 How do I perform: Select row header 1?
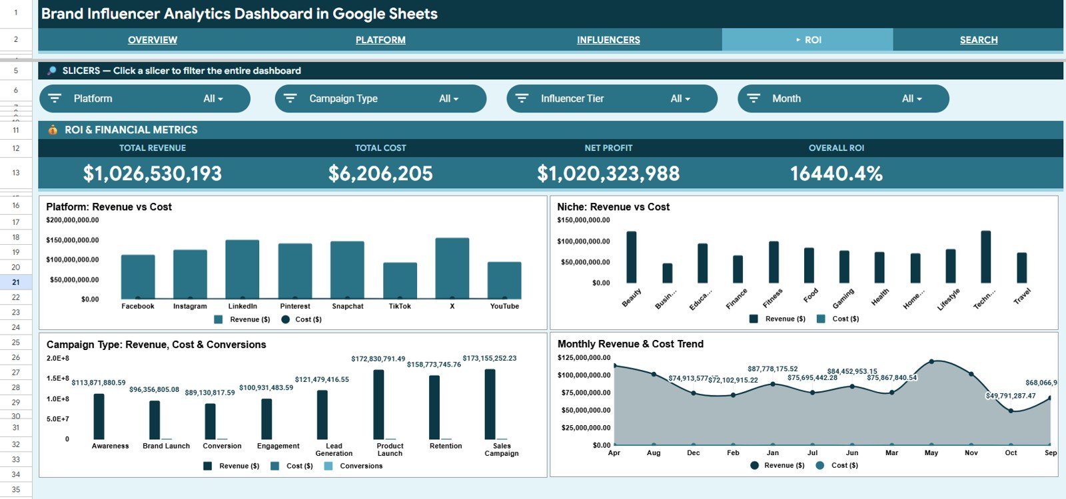pos(16,13)
